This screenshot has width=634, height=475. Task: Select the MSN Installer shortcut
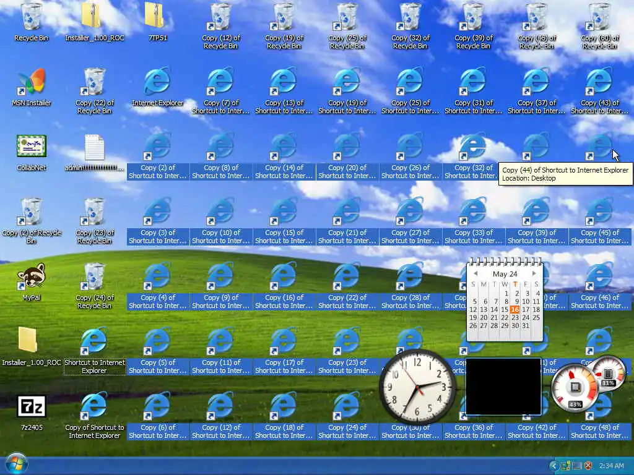[x=31, y=87]
